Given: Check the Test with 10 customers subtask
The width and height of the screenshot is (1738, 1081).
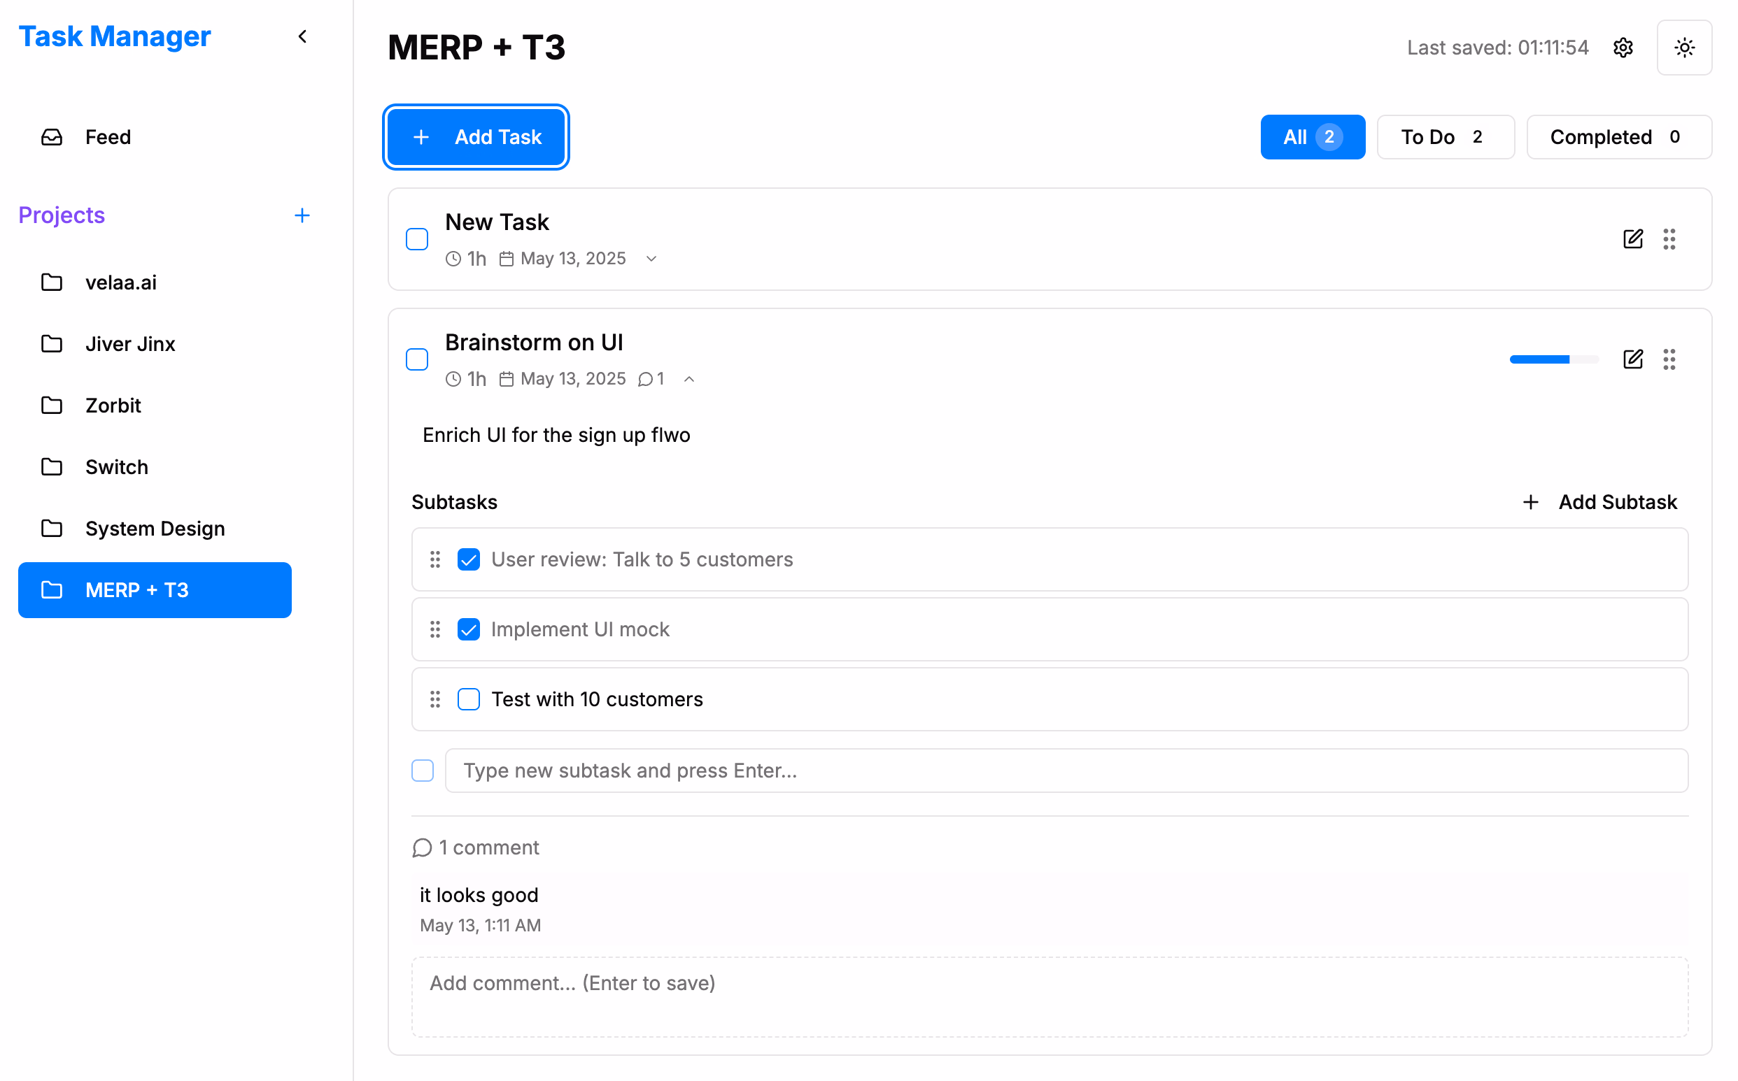Looking at the screenshot, I should 469,699.
